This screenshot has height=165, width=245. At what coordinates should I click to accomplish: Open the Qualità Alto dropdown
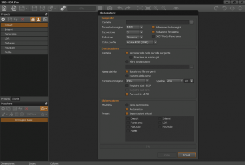pos(175,81)
